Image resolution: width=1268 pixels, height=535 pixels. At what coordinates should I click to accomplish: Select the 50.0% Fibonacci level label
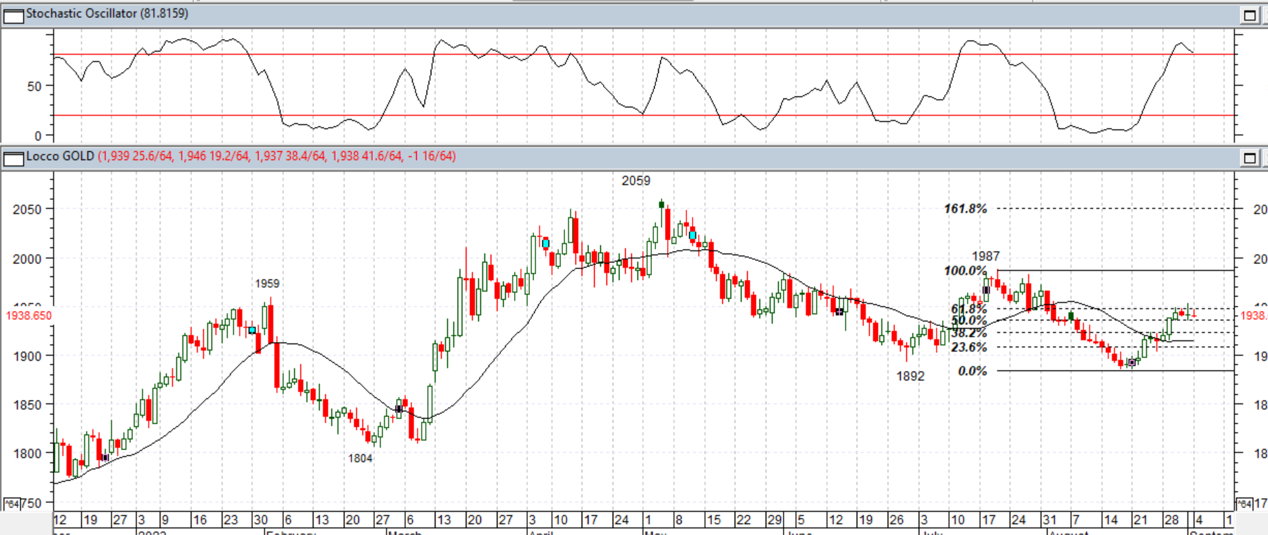[969, 321]
